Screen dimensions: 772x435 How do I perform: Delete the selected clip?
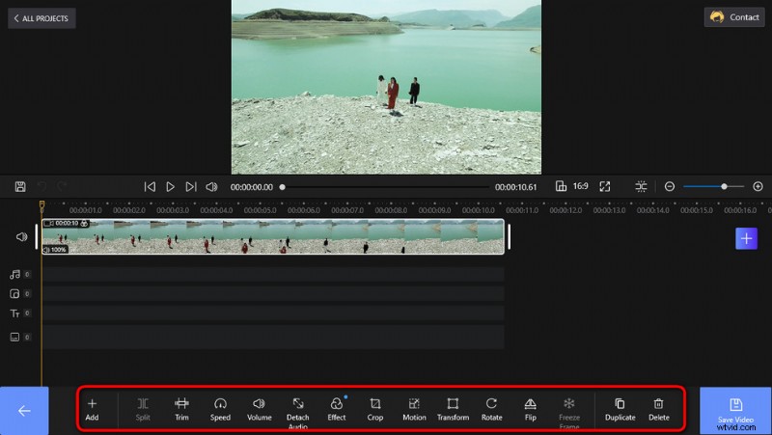click(x=659, y=409)
